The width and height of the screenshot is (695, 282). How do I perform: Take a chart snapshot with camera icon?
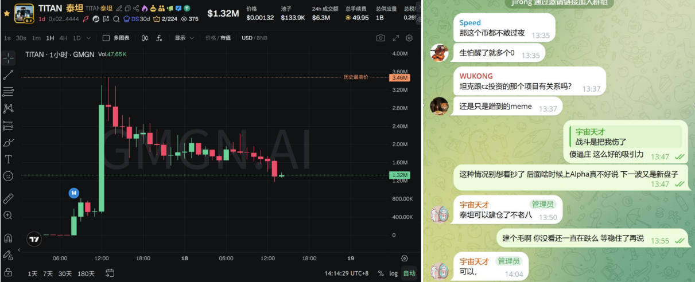click(x=380, y=38)
